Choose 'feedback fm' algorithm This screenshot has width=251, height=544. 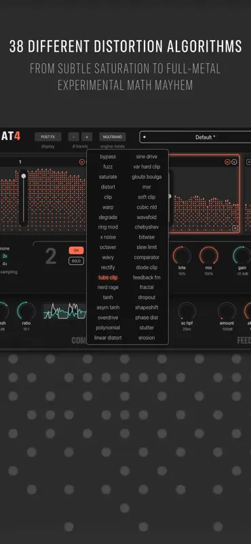pyautogui.click(x=147, y=277)
